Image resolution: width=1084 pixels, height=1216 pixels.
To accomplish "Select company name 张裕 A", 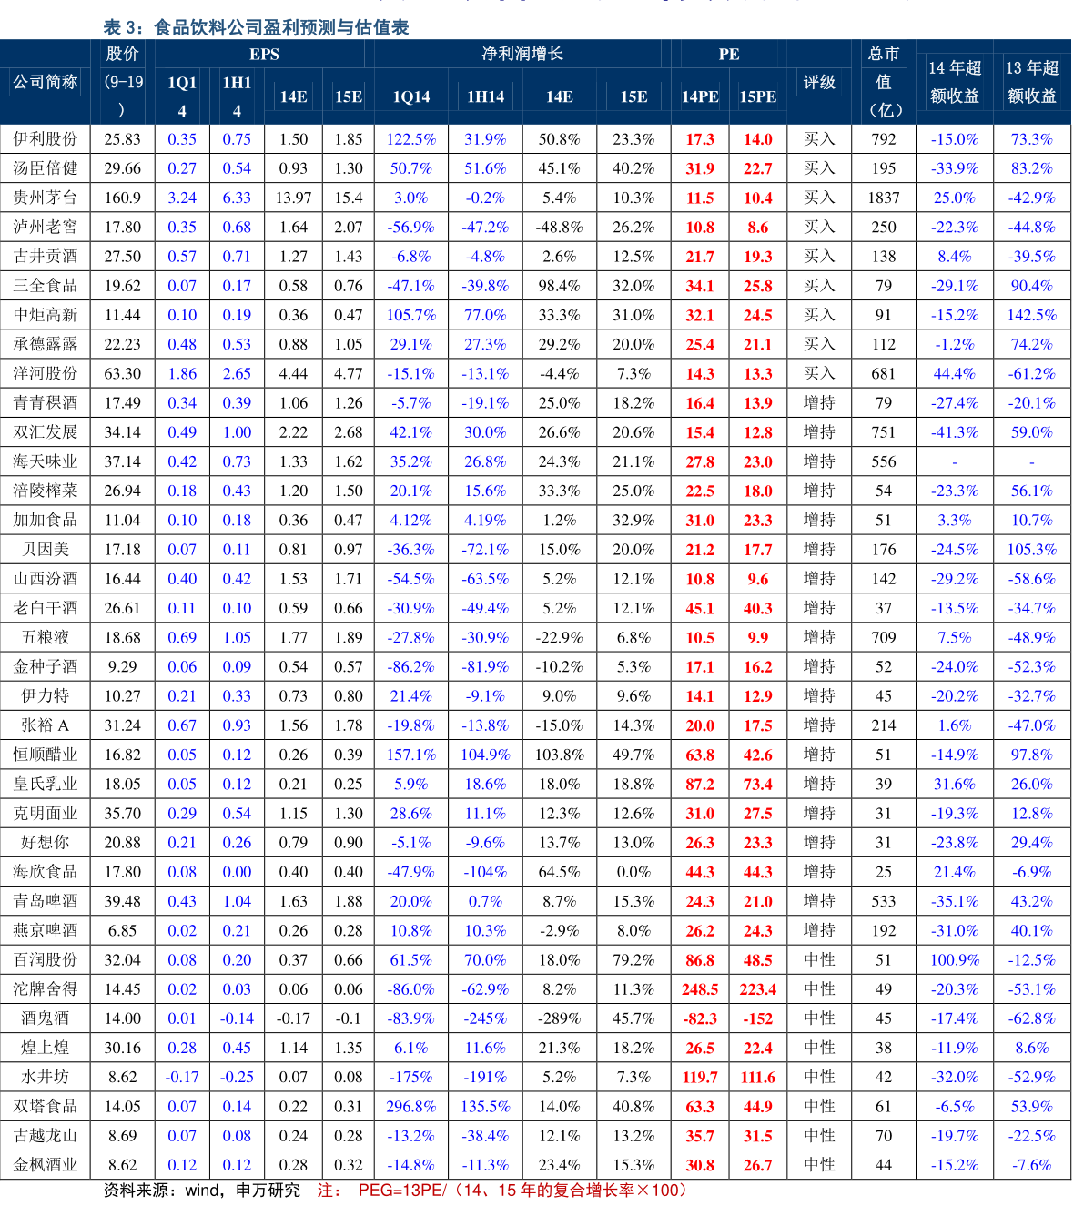I will click(46, 725).
